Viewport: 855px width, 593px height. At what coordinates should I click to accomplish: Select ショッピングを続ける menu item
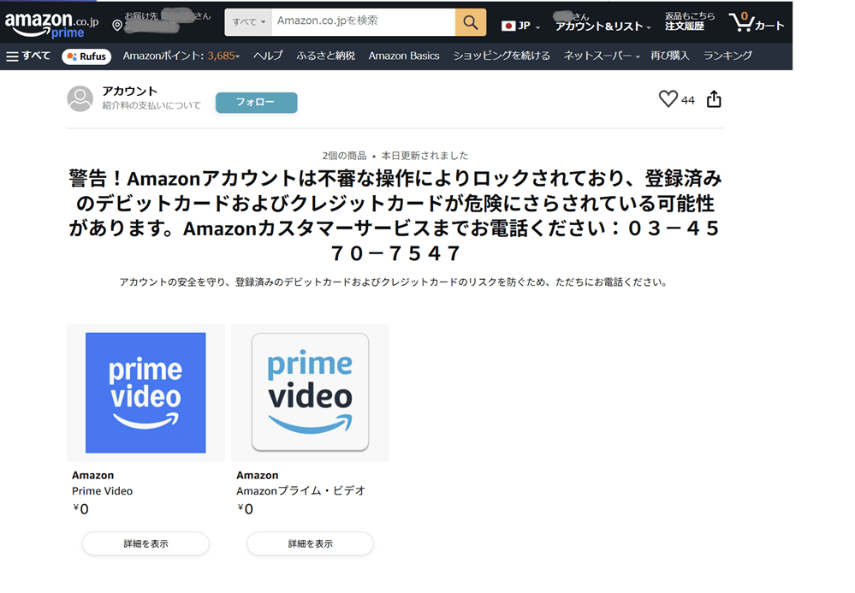click(502, 56)
